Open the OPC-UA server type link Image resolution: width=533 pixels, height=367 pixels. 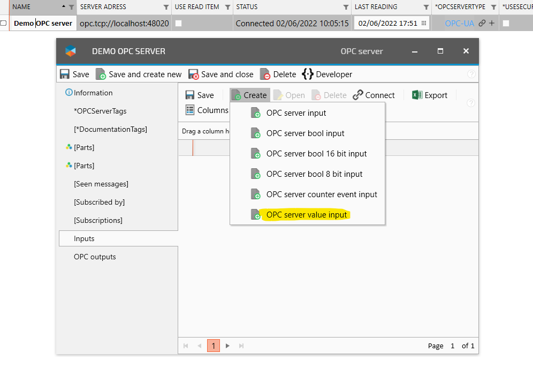[x=460, y=23]
